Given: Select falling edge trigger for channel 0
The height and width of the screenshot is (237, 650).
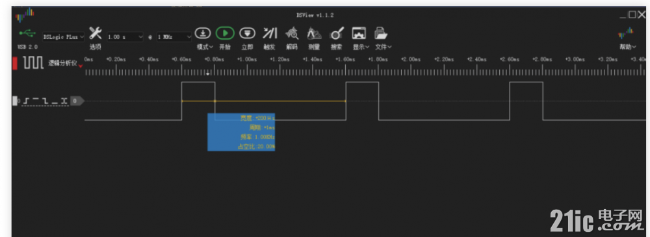Looking at the screenshot, I should click(x=45, y=101).
